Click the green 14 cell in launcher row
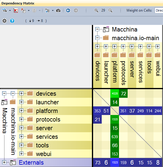The height and width of the screenshot is (167, 163). [115, 102]
